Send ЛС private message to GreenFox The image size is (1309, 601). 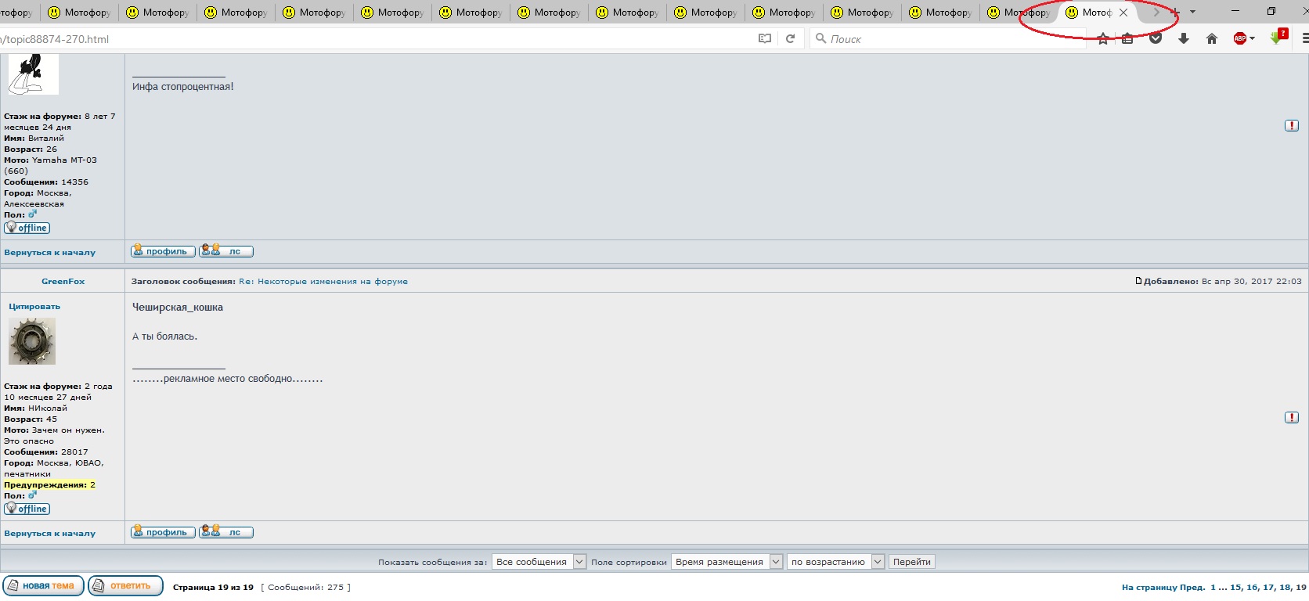tap(226, 532)
